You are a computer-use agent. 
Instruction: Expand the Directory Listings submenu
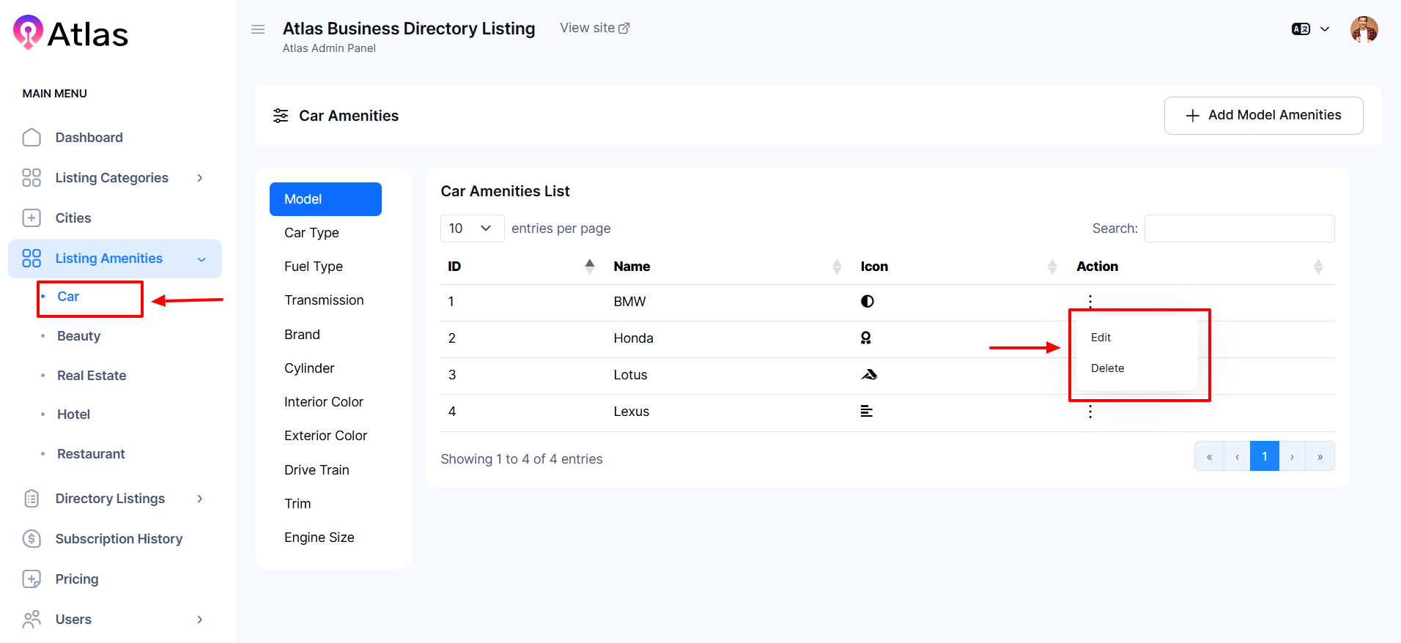coord(199,499)
